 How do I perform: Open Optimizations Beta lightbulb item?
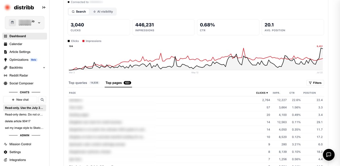click(x=25, y=60)
